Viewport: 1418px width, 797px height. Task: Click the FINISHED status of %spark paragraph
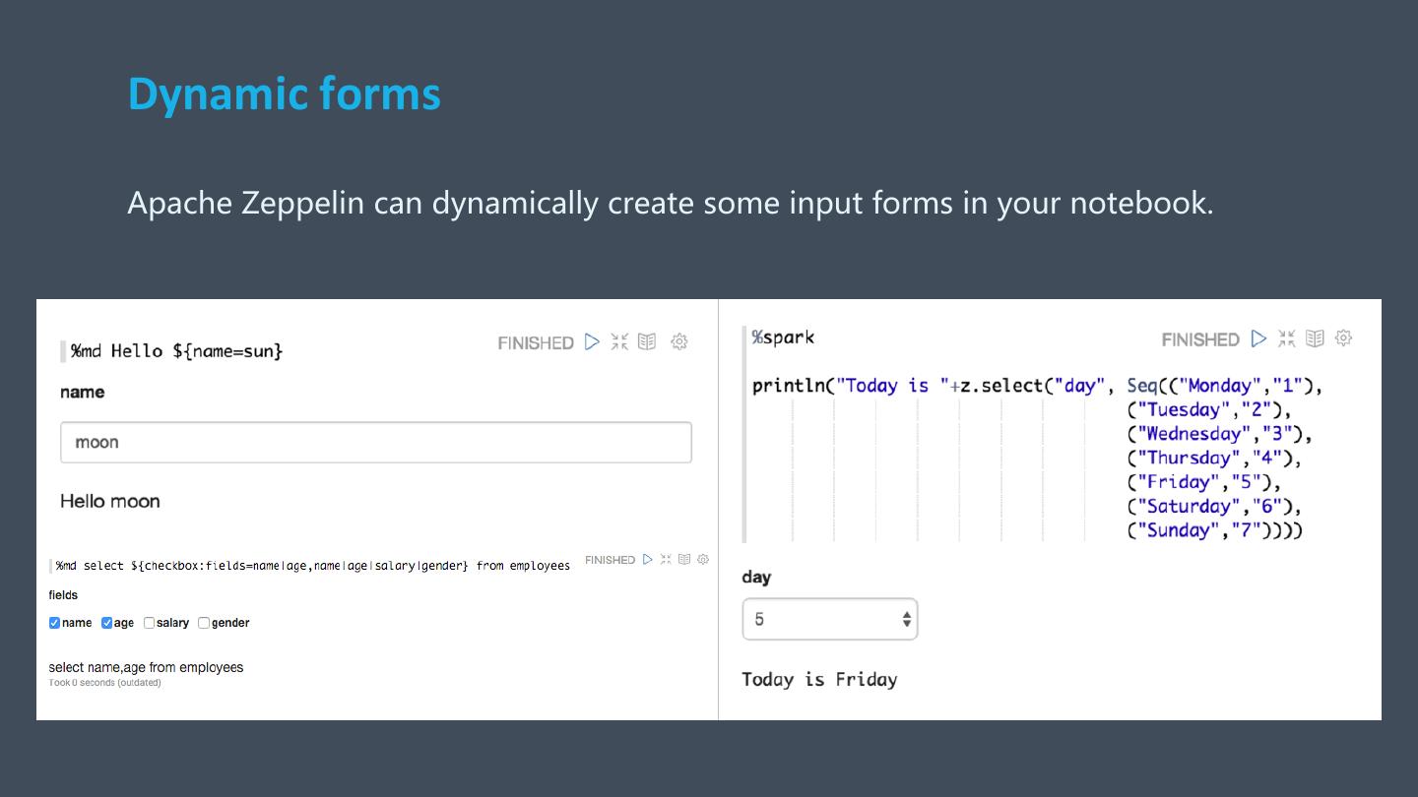pyautogui.click(x=1199, y=340)
